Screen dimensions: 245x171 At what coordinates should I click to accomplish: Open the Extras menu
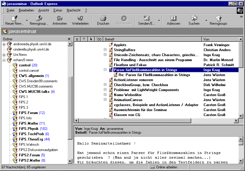[58, 10]
